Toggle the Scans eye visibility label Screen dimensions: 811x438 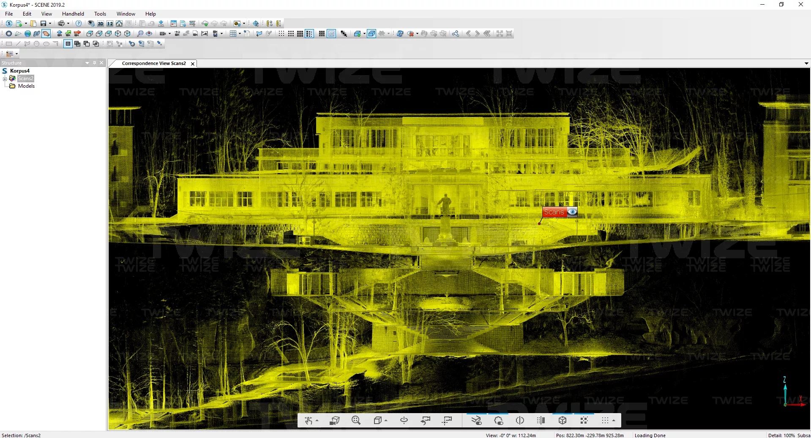pos(572,212)
